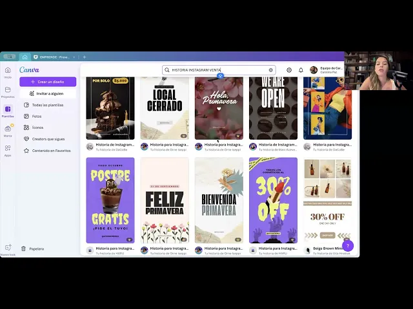Click the heart icon beside Creators que sigues
This screenshot has width=413, height=309.
point(26,139)
